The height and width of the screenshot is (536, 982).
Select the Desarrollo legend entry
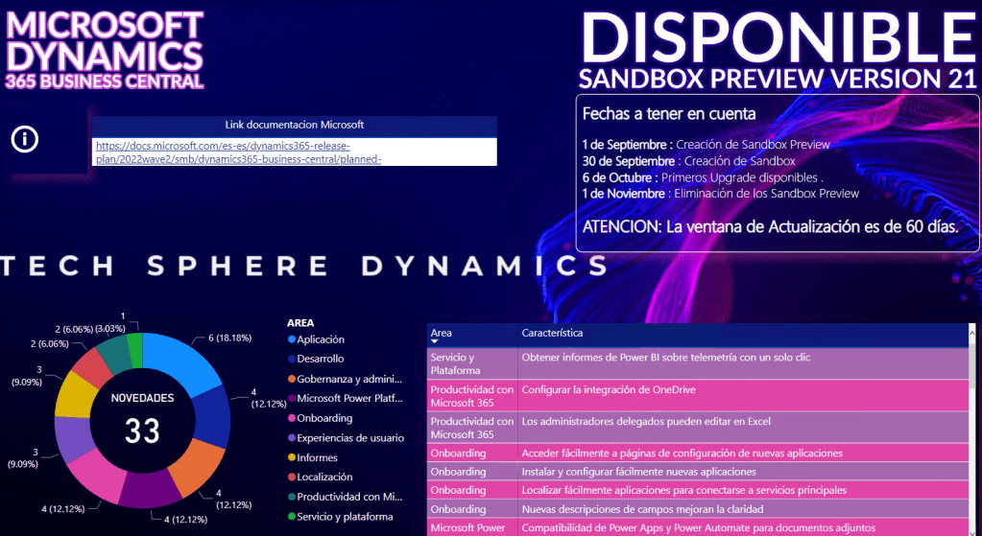point(320,359)
